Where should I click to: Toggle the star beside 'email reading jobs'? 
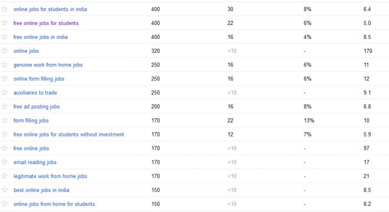[x=4, y=161]
